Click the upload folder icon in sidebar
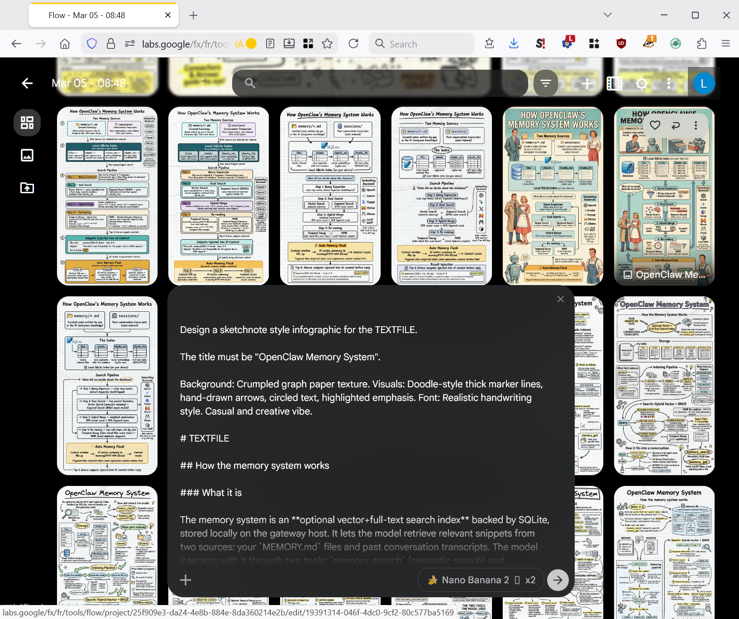 [27, 187]
